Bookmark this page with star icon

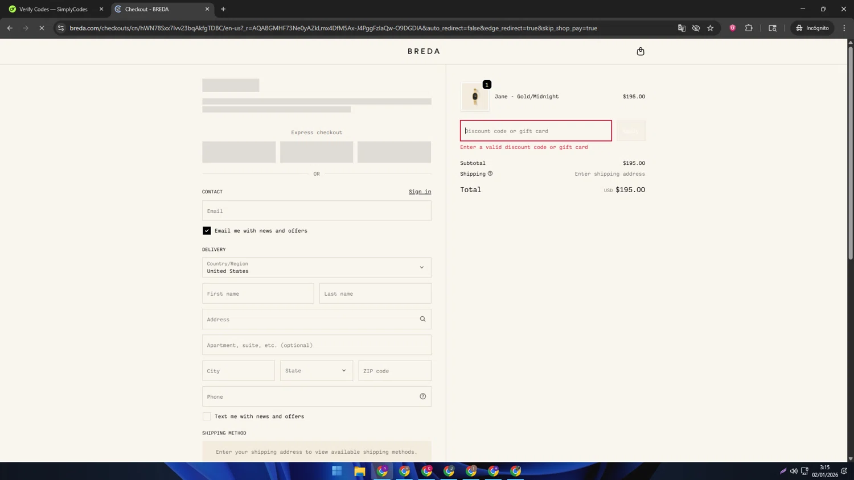click(711, 28)
